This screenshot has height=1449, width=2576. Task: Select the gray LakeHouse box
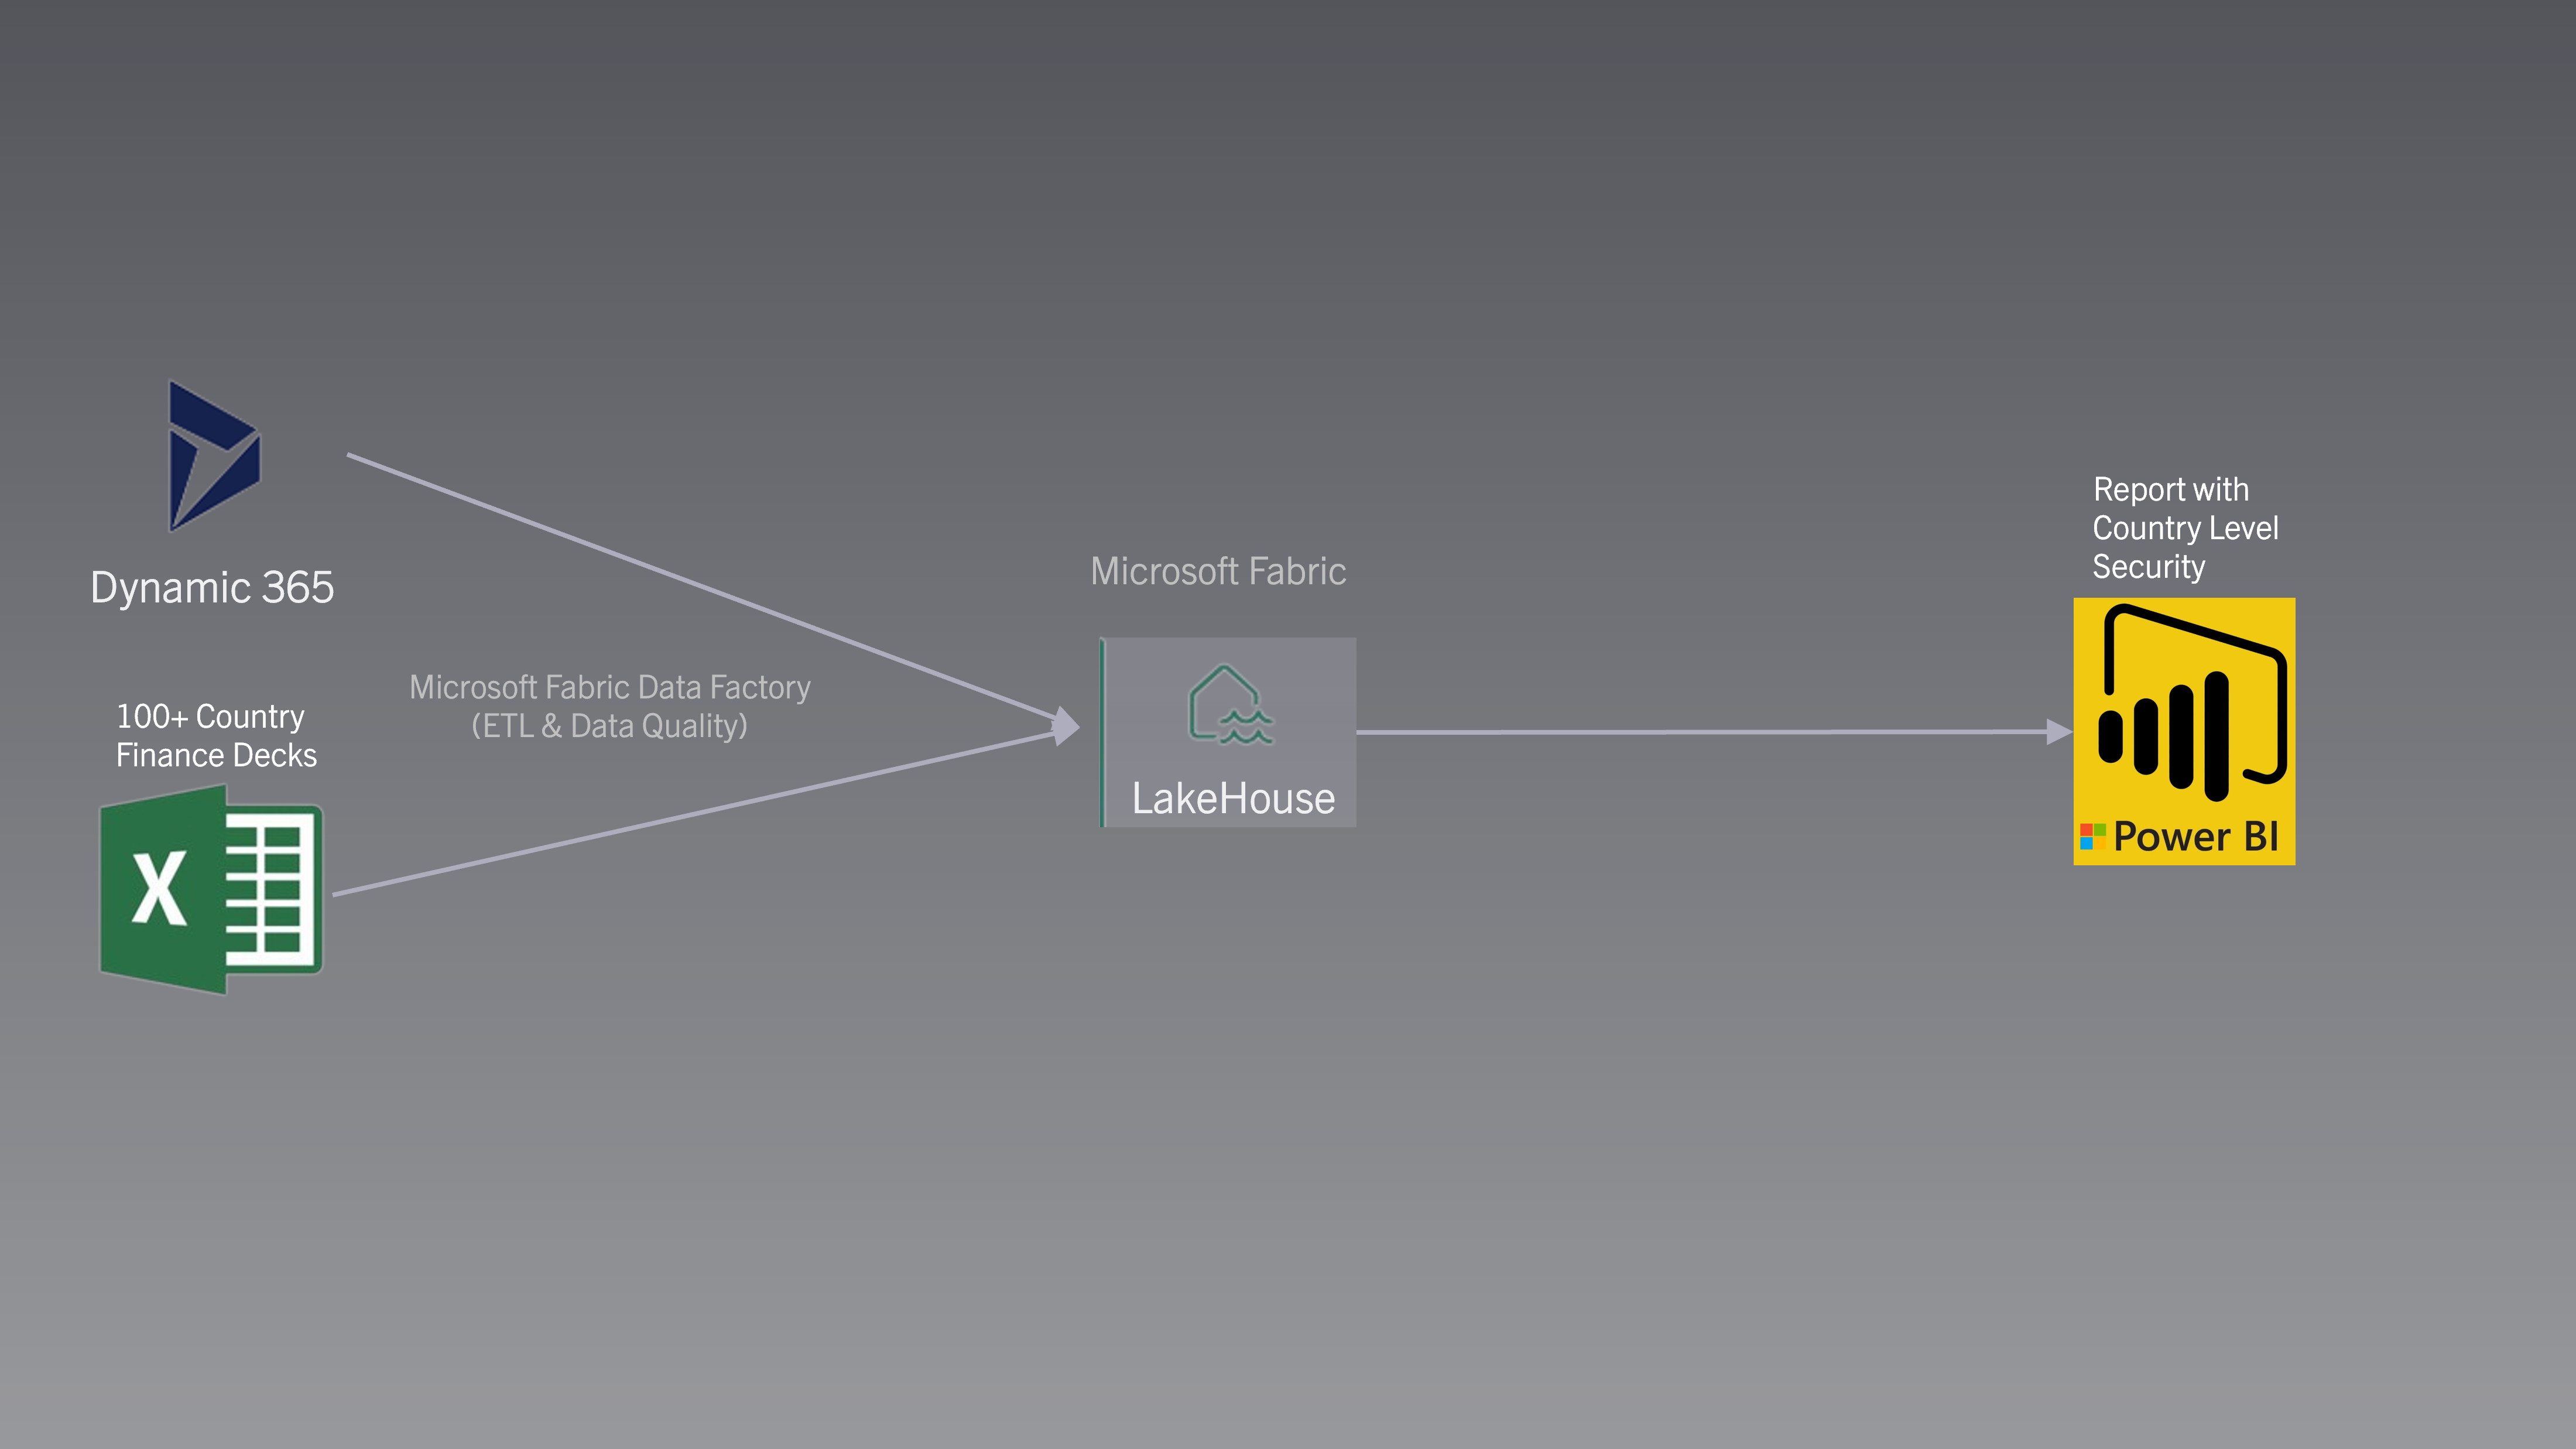pos(1228,732)
